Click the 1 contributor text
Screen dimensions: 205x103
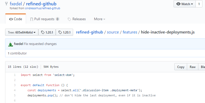17,53
